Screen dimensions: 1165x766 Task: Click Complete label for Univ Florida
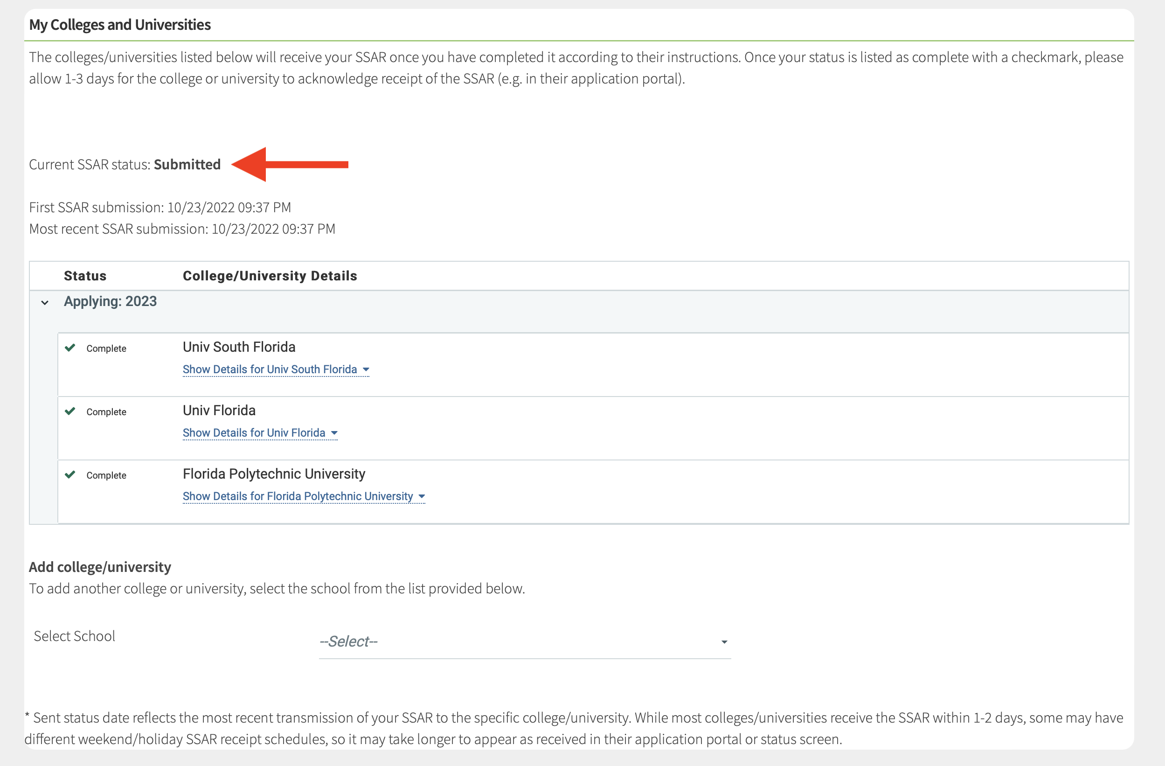[106, 412]
